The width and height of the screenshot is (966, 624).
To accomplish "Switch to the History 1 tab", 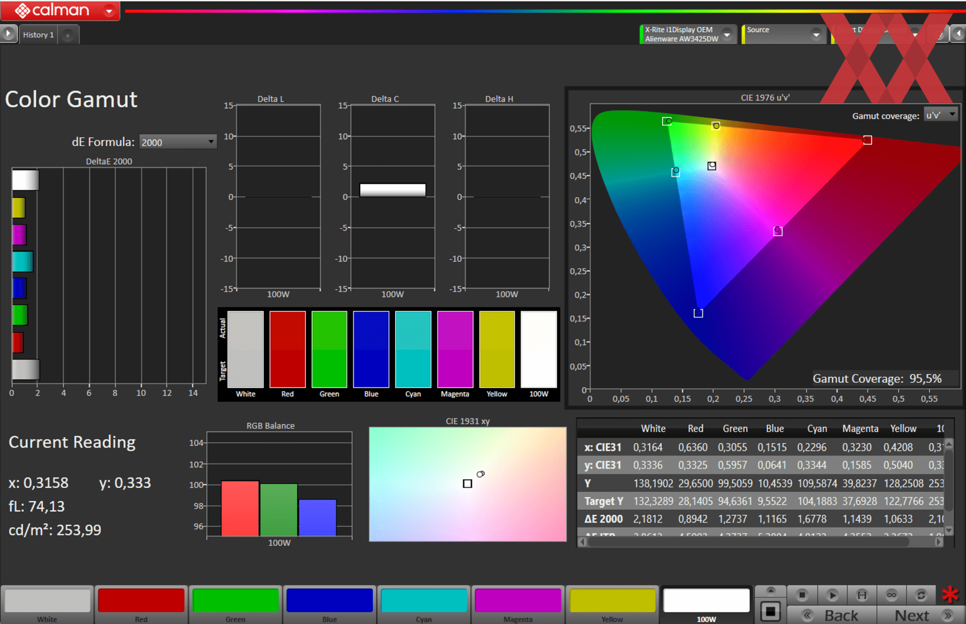I will (x=38, y=35).
